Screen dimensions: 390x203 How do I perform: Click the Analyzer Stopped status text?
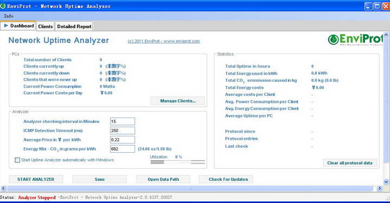point(37,198)
